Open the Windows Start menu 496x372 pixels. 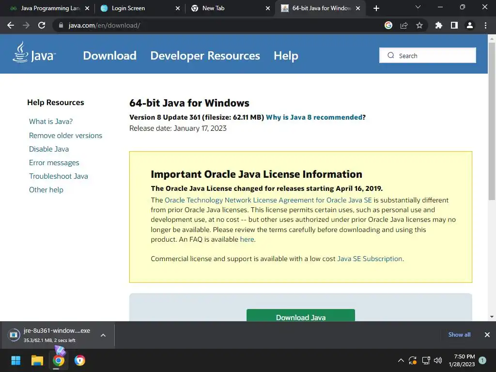[x=16, y=360]
